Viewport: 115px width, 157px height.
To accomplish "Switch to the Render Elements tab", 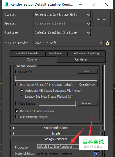I will click(27, 53).
